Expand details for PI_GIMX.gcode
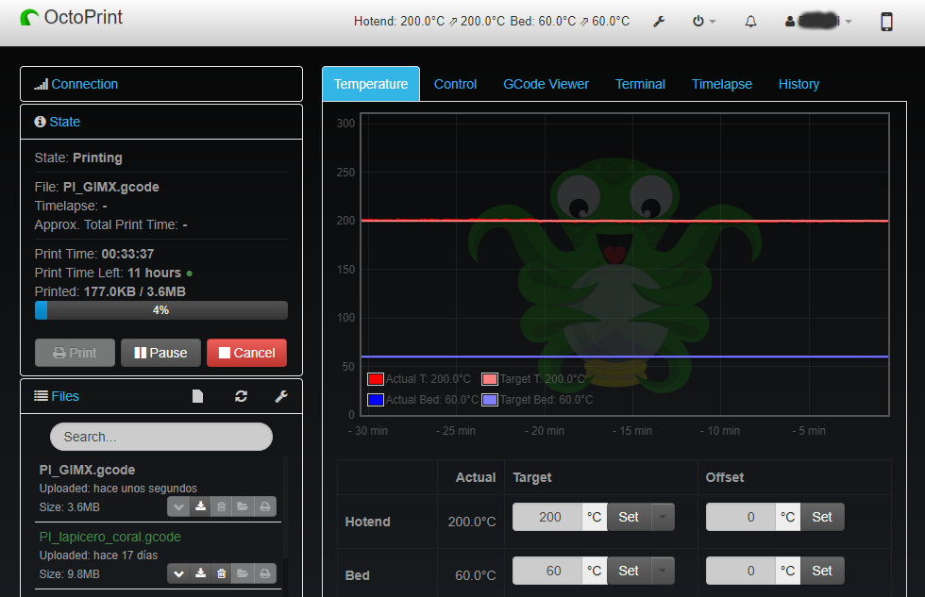 tap(178, 506)
